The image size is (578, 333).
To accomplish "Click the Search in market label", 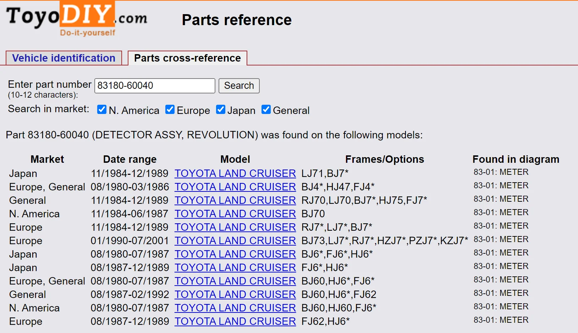I will pos(49,109).
